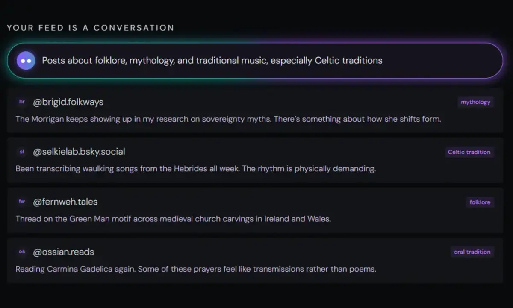Viewport: 513px width, 308px height.
Task: Click the 'oral tradition' tag badge
Action: tap(472, 252)
